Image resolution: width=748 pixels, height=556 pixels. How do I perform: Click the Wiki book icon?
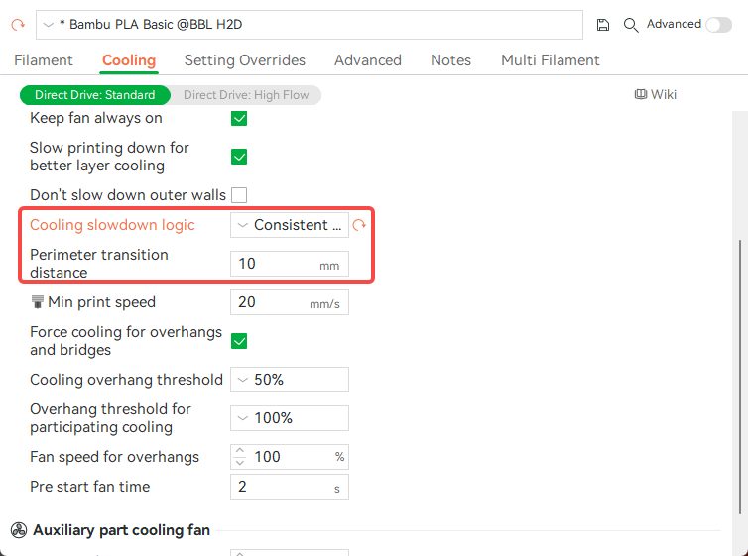[641, 95]
